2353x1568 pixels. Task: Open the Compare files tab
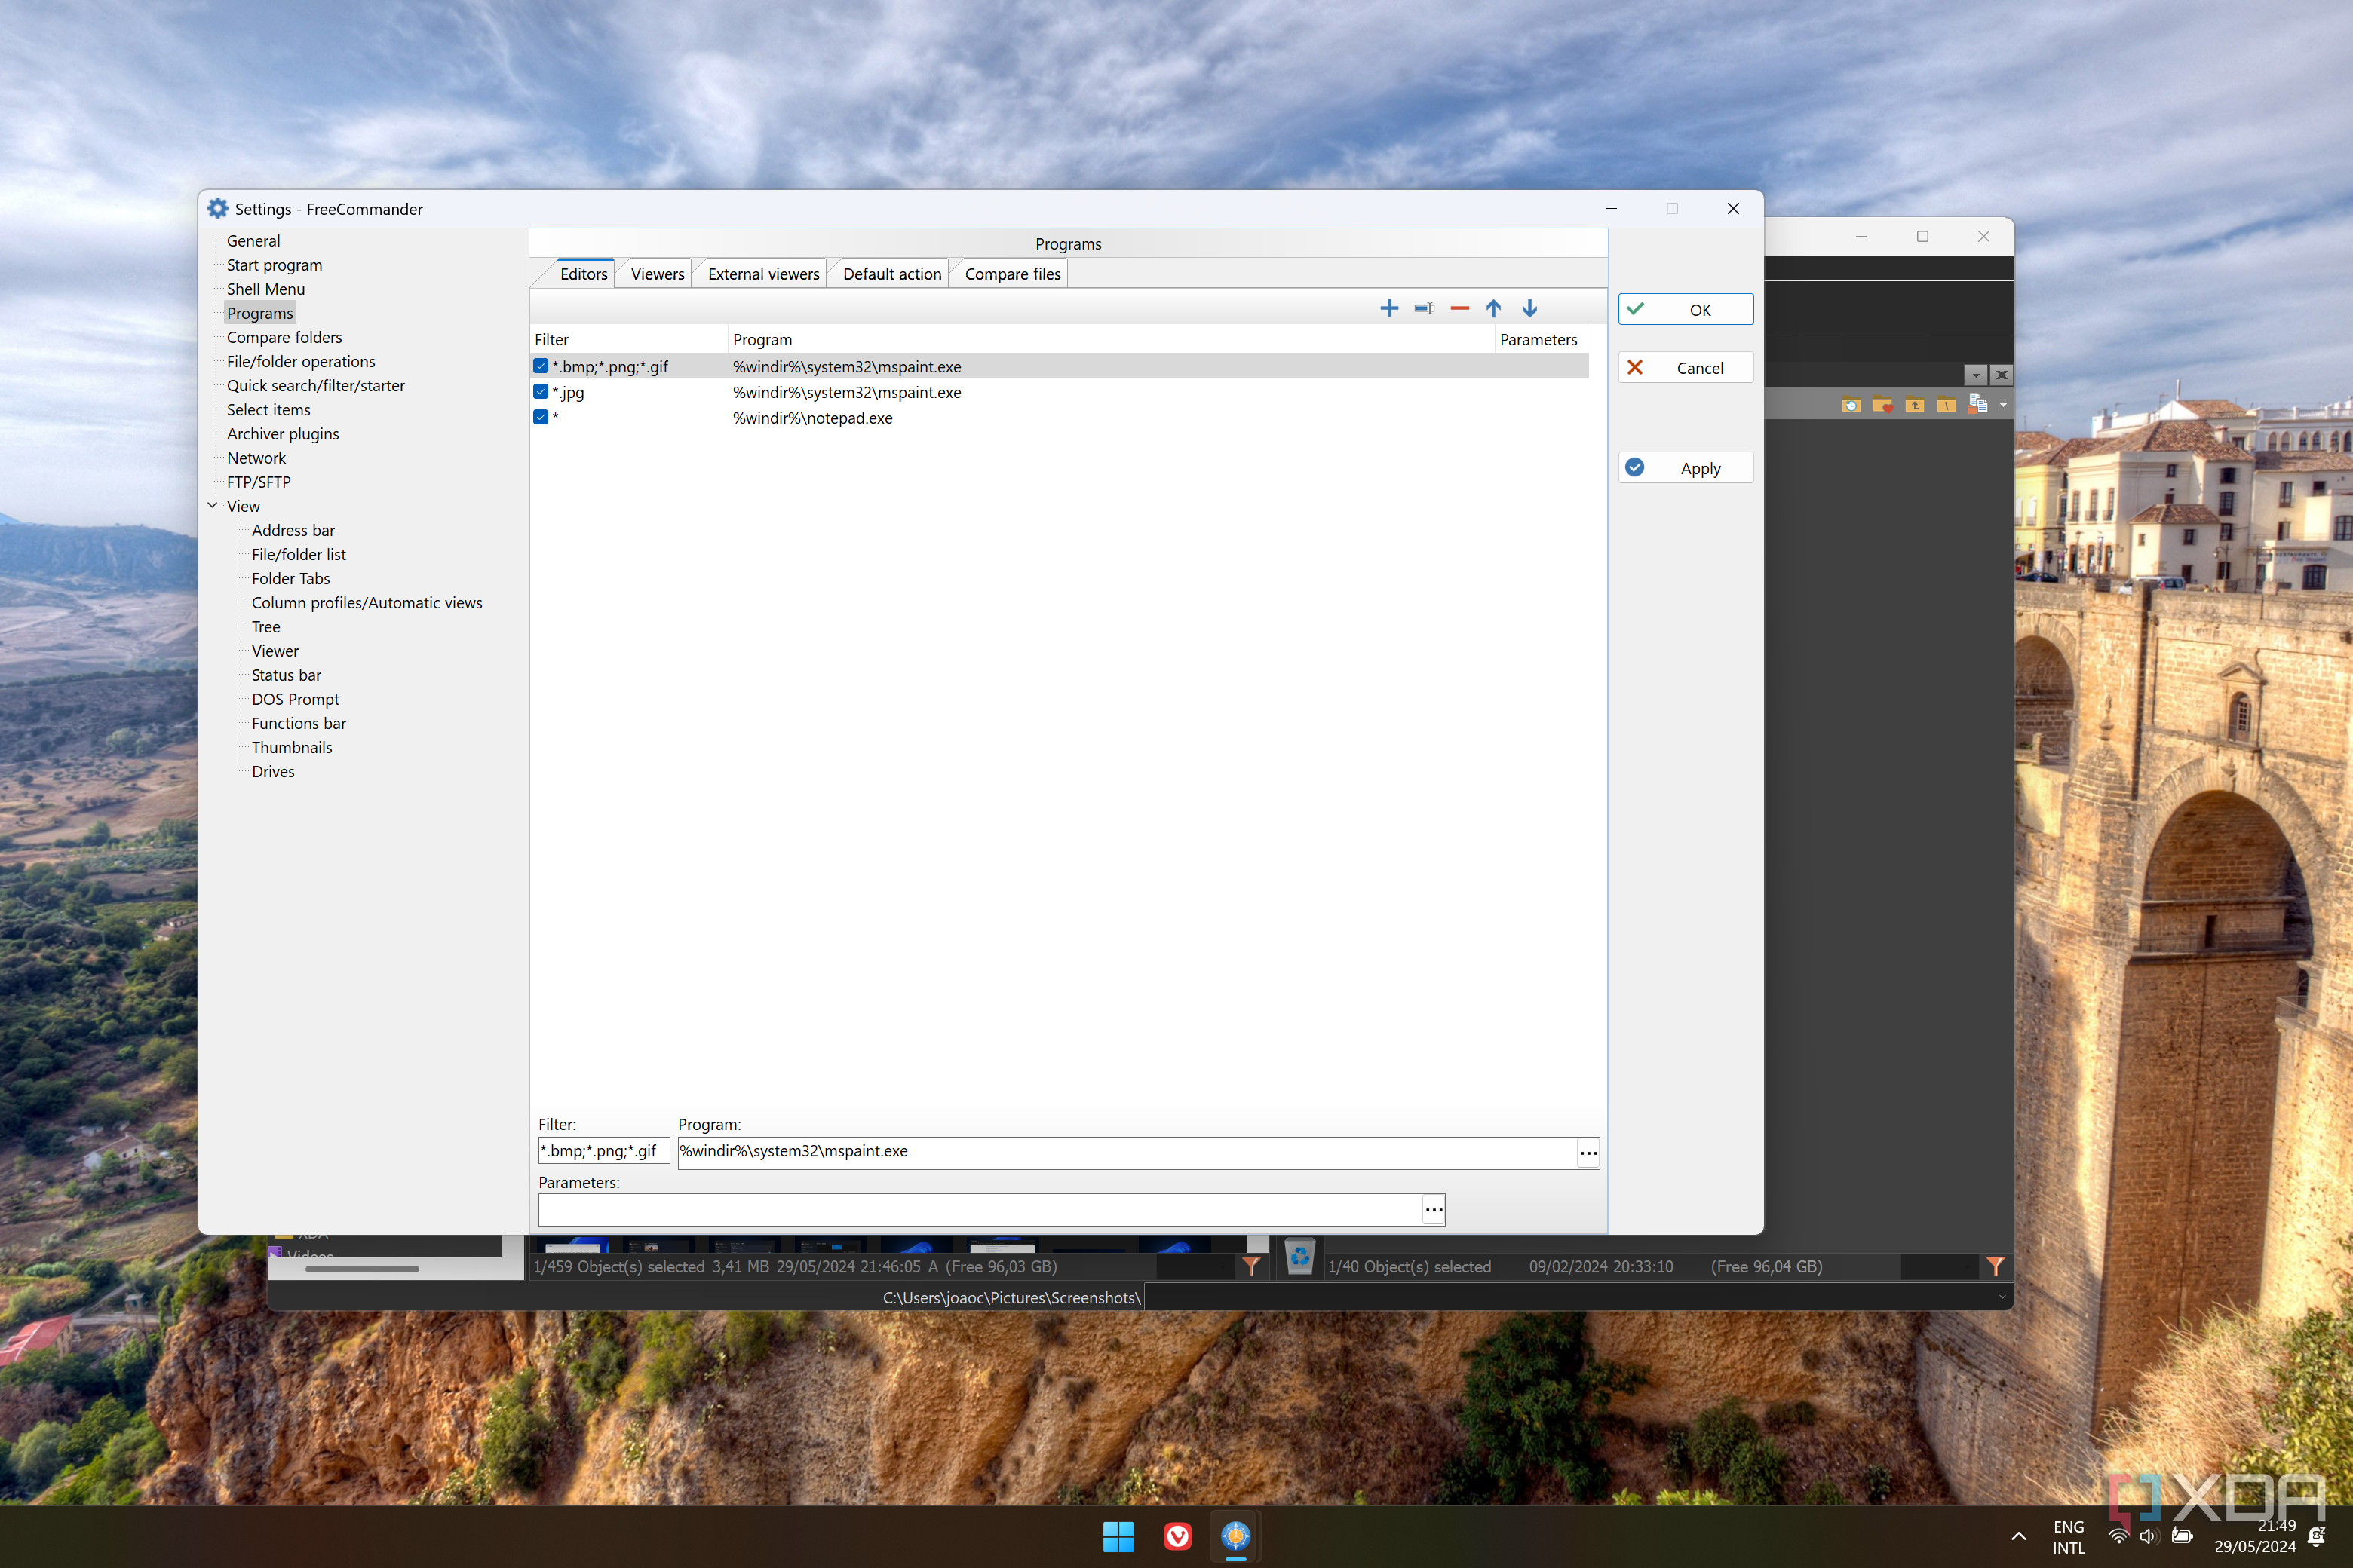[1012, 274]
